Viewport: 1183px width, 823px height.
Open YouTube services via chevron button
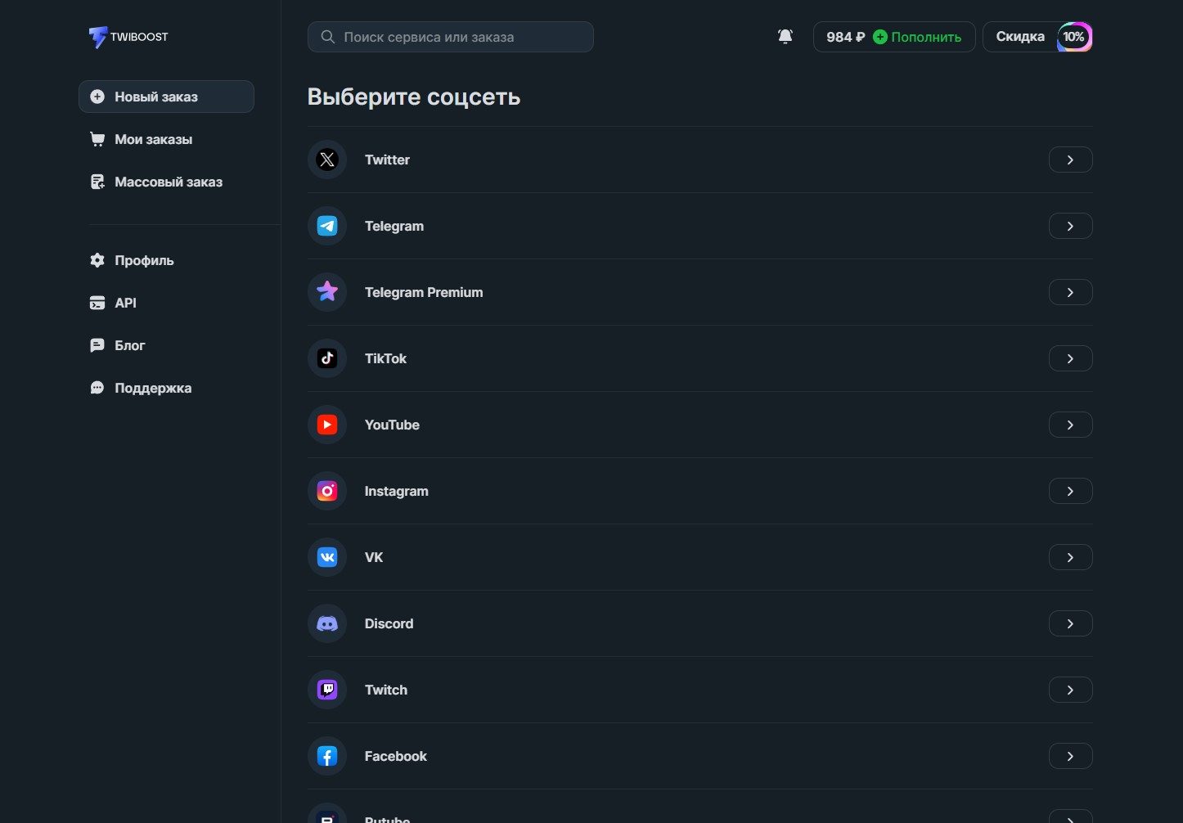coord(1070,425)
